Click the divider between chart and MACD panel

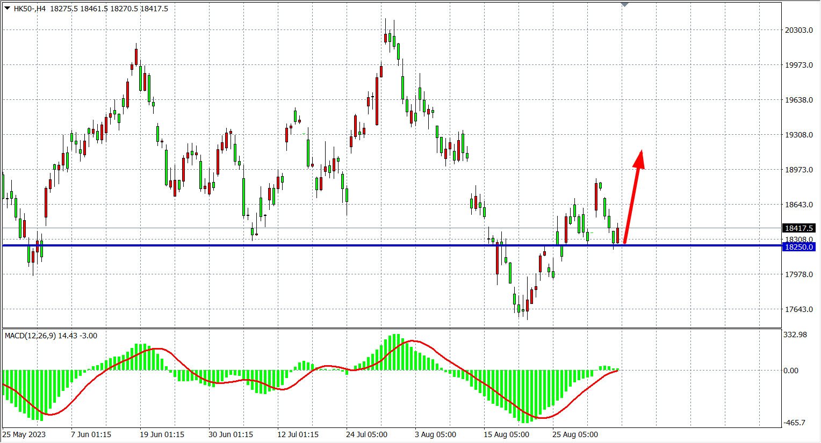(x=391, y=328)
